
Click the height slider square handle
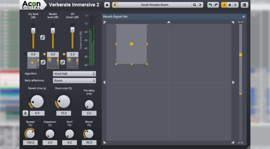click(x=241, y=55)
